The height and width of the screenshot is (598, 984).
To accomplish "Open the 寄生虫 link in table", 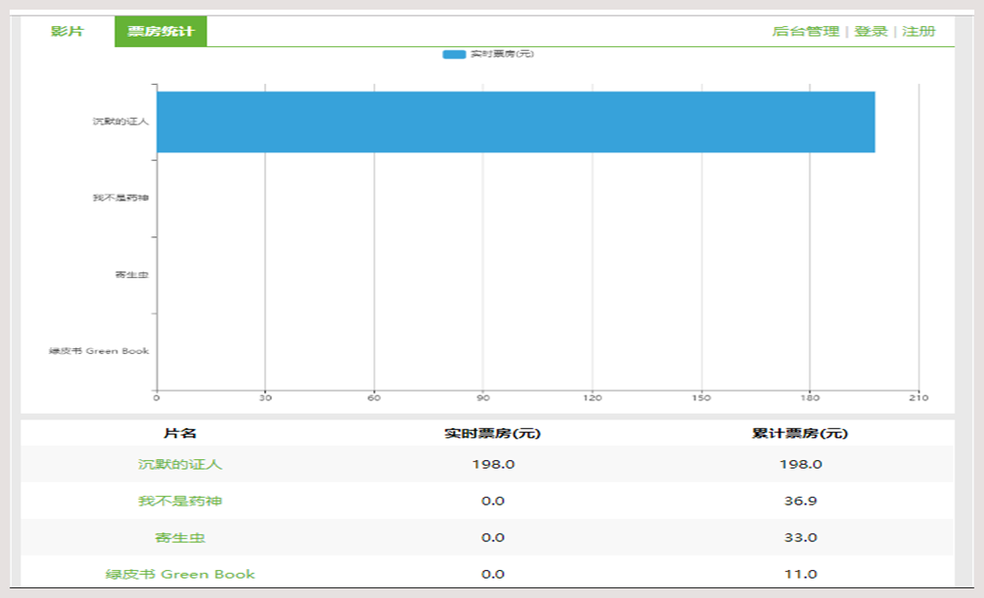I will [180, 538].
